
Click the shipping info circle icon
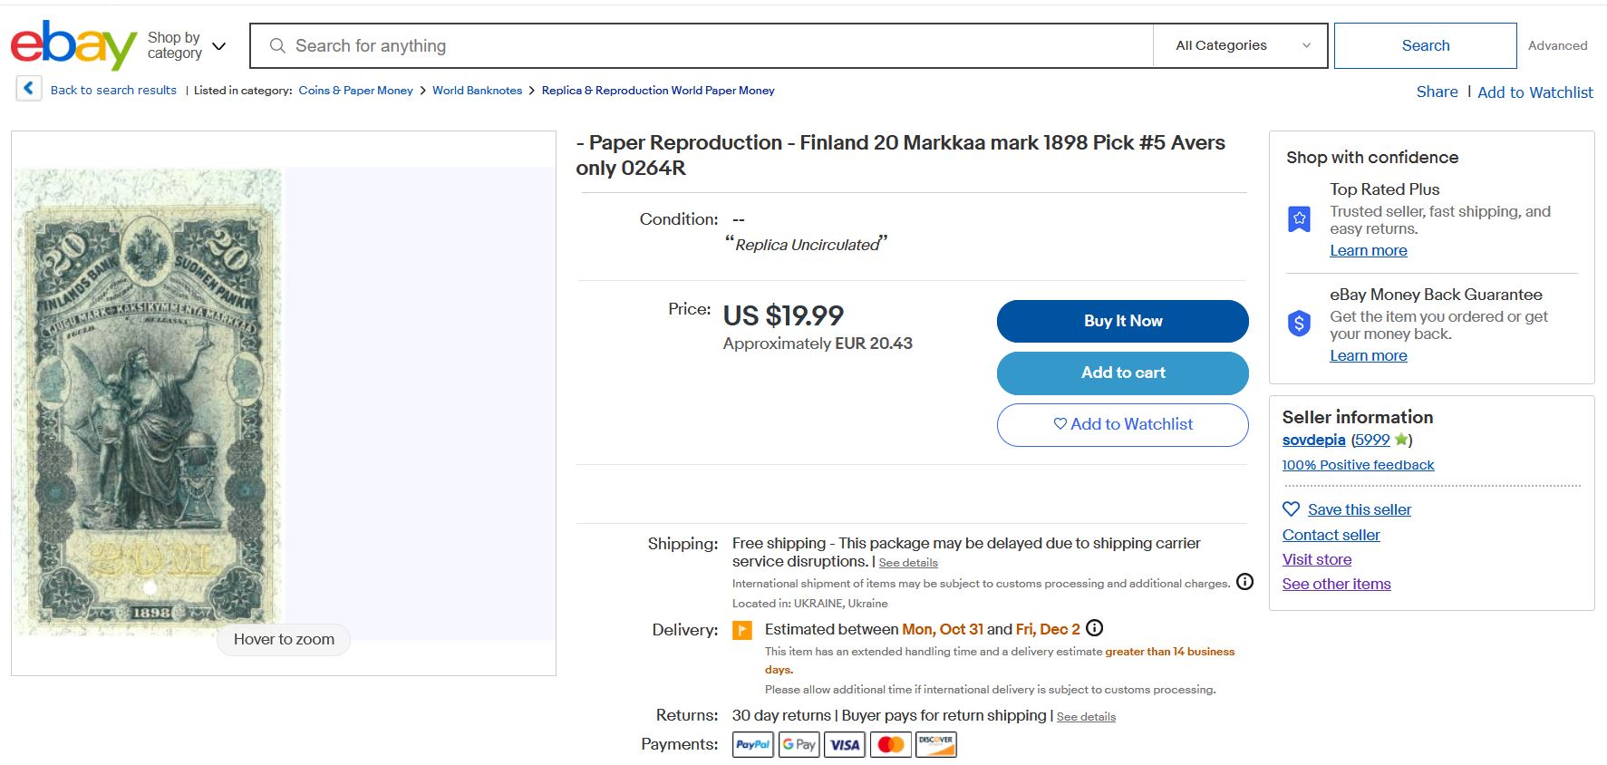1245,582
